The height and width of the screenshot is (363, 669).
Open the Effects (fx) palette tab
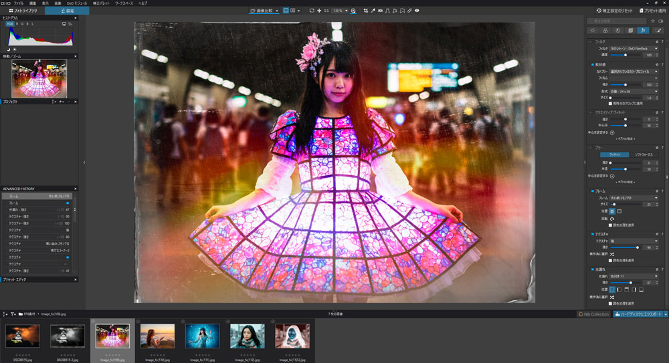(644, 30)
